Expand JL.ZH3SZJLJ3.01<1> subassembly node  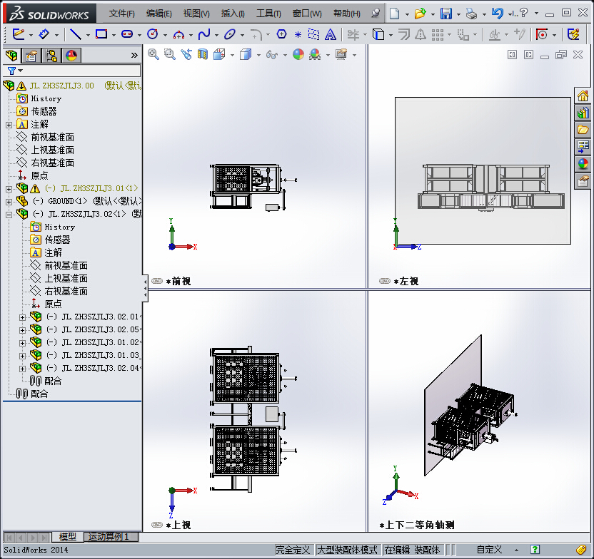9,189
